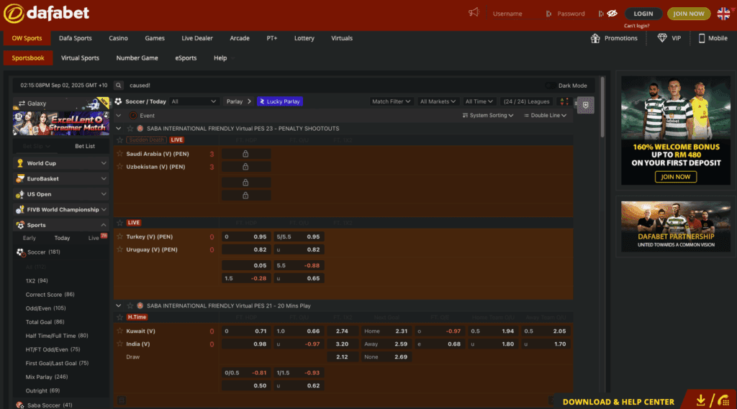
Task: Open the All dropdown next to Soccer / Today
Action: [x=194, y=101]
